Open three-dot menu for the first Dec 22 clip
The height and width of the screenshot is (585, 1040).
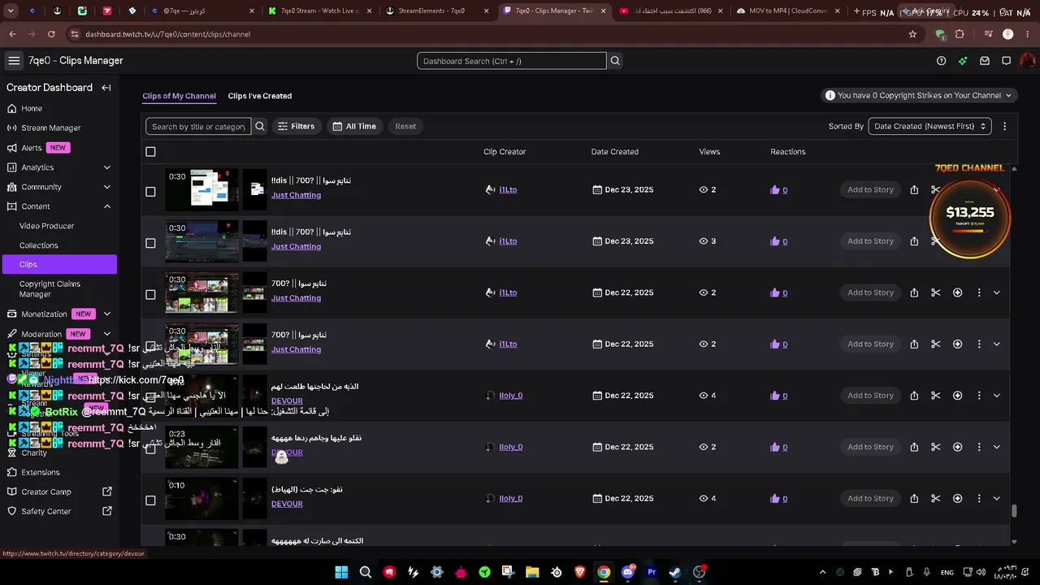coord(979,292)
